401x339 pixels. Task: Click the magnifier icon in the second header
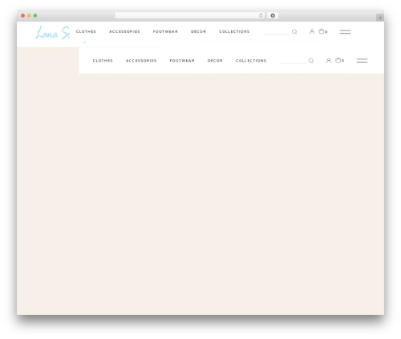point(311,61)
